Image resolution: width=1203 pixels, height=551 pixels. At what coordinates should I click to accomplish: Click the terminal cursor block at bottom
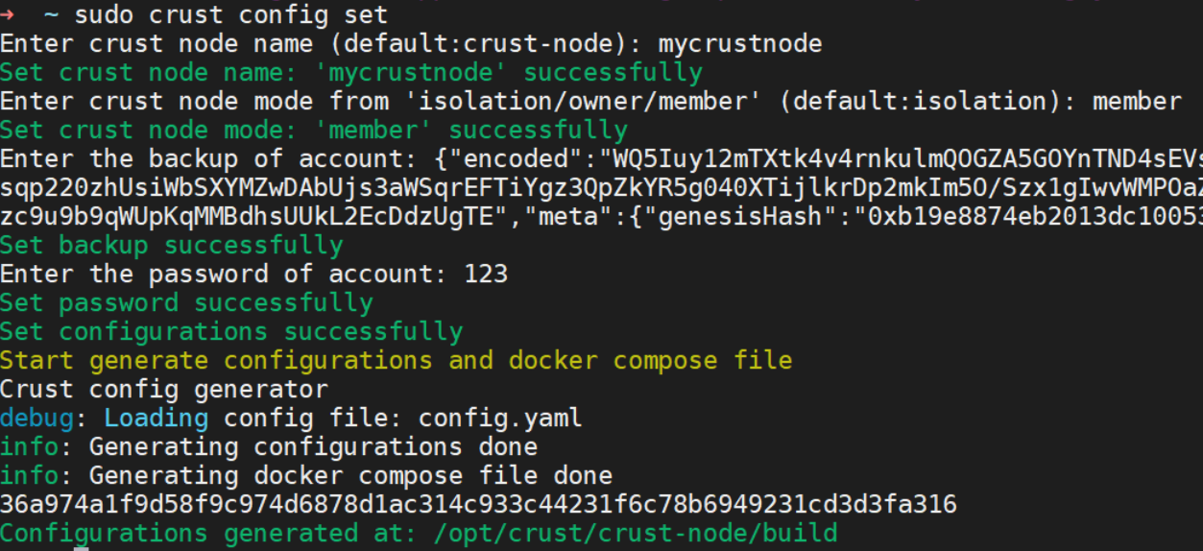(82, 548)
